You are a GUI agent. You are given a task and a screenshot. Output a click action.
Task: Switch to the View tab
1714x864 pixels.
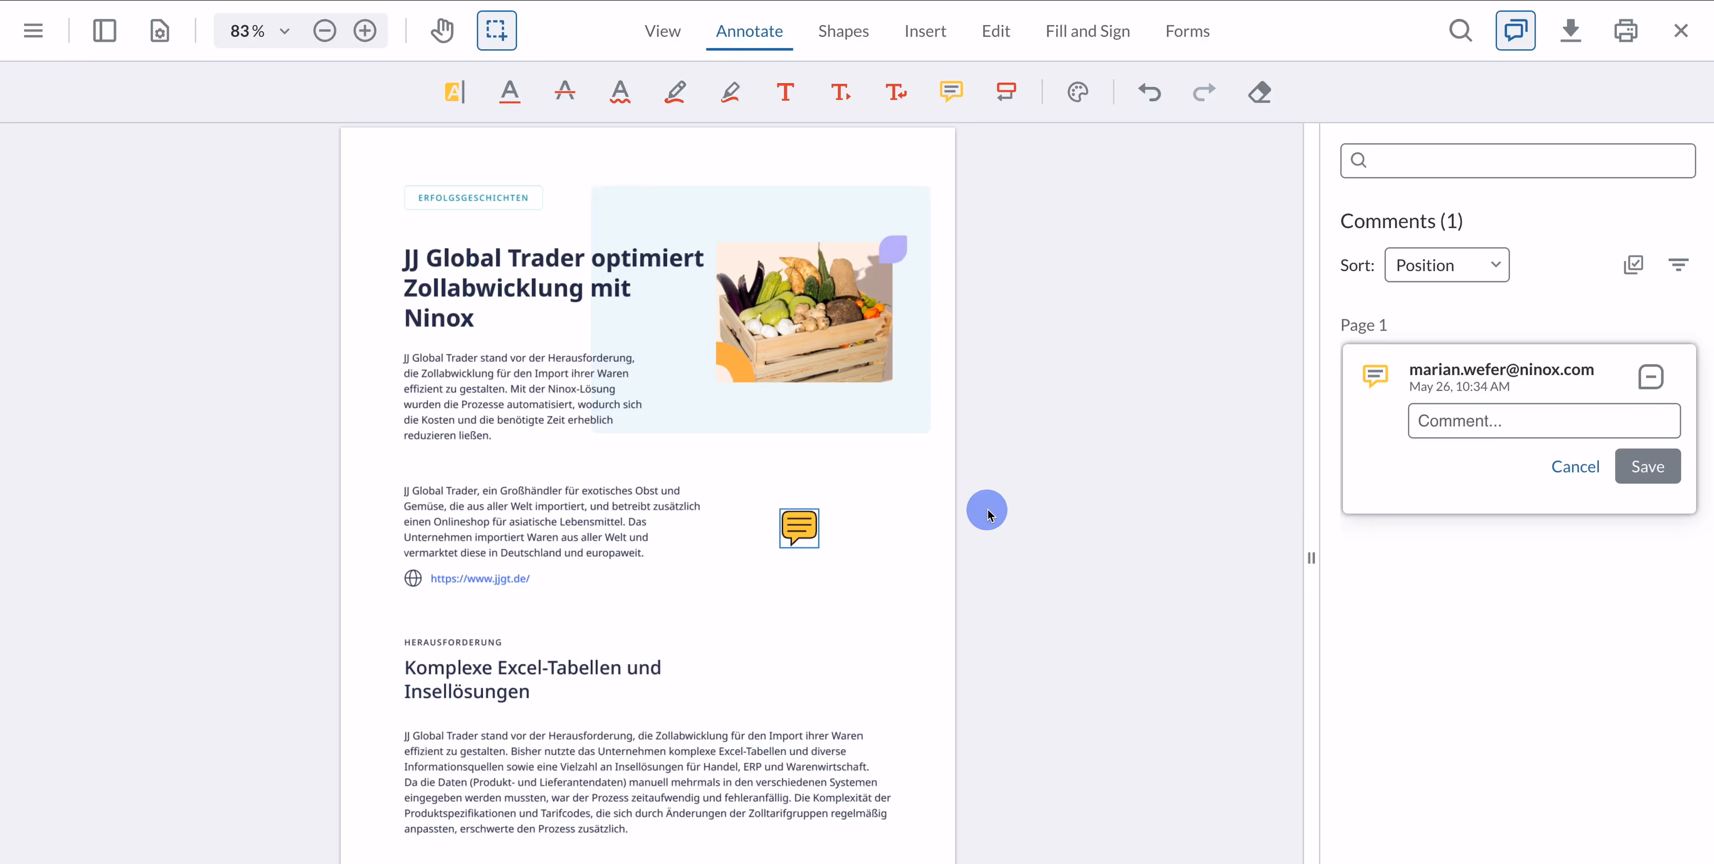662,30
